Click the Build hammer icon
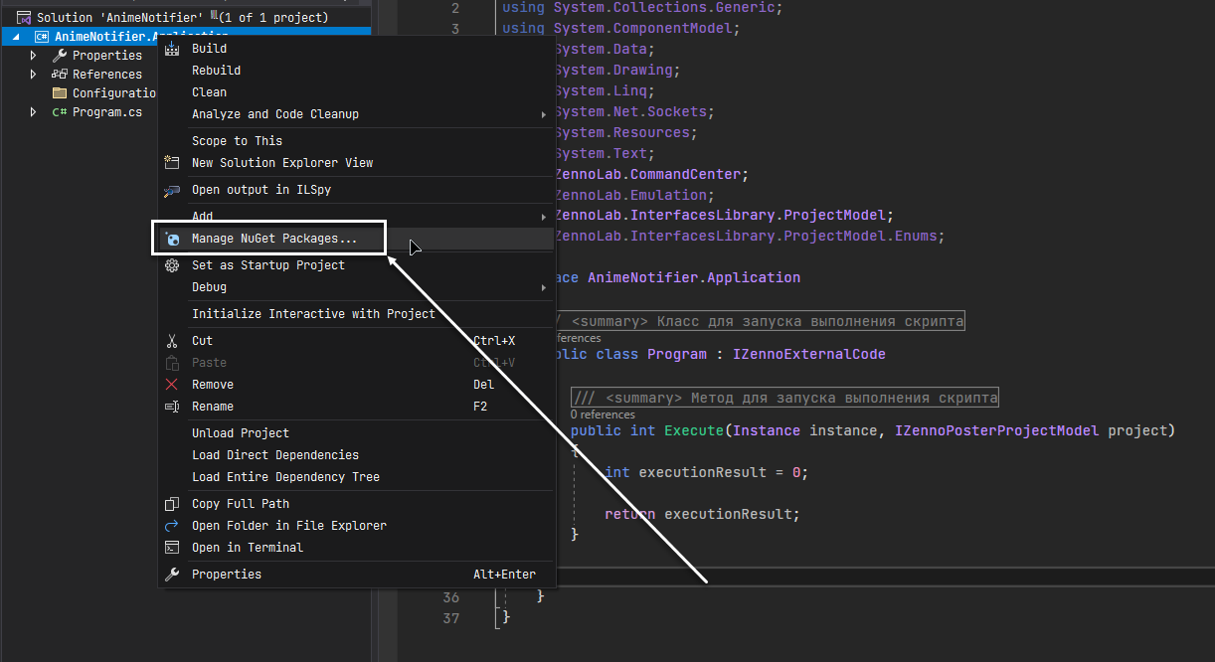The width and height of the screenshot is (1215, 662). point(172,49)
